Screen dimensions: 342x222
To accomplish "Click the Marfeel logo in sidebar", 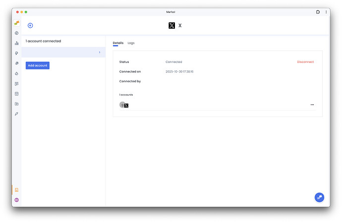I will [16, 23].
